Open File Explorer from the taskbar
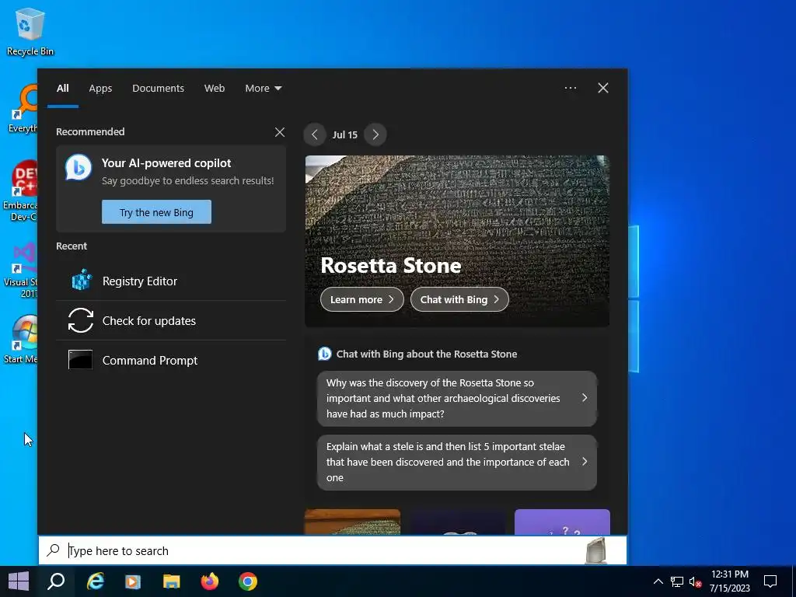 click(172, 581)
